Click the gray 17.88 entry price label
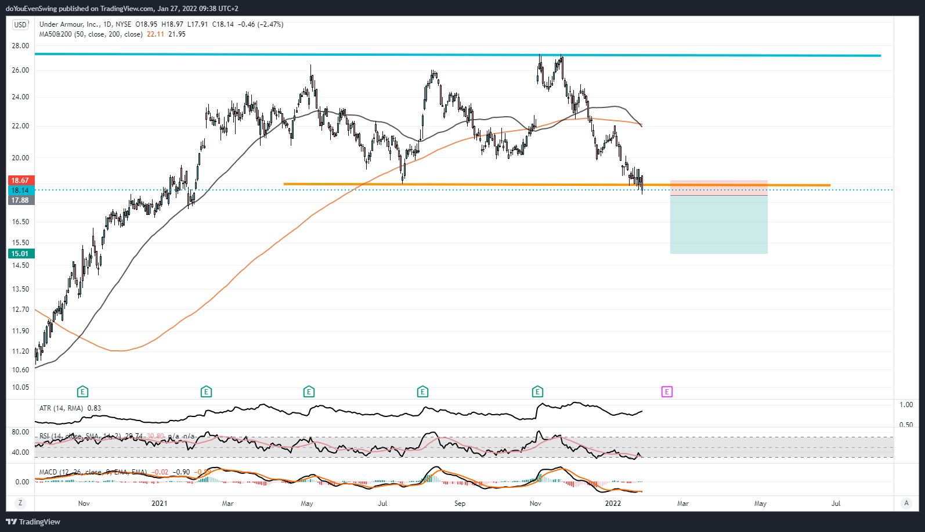Screen dimensions: 925x532 [20, 200]
